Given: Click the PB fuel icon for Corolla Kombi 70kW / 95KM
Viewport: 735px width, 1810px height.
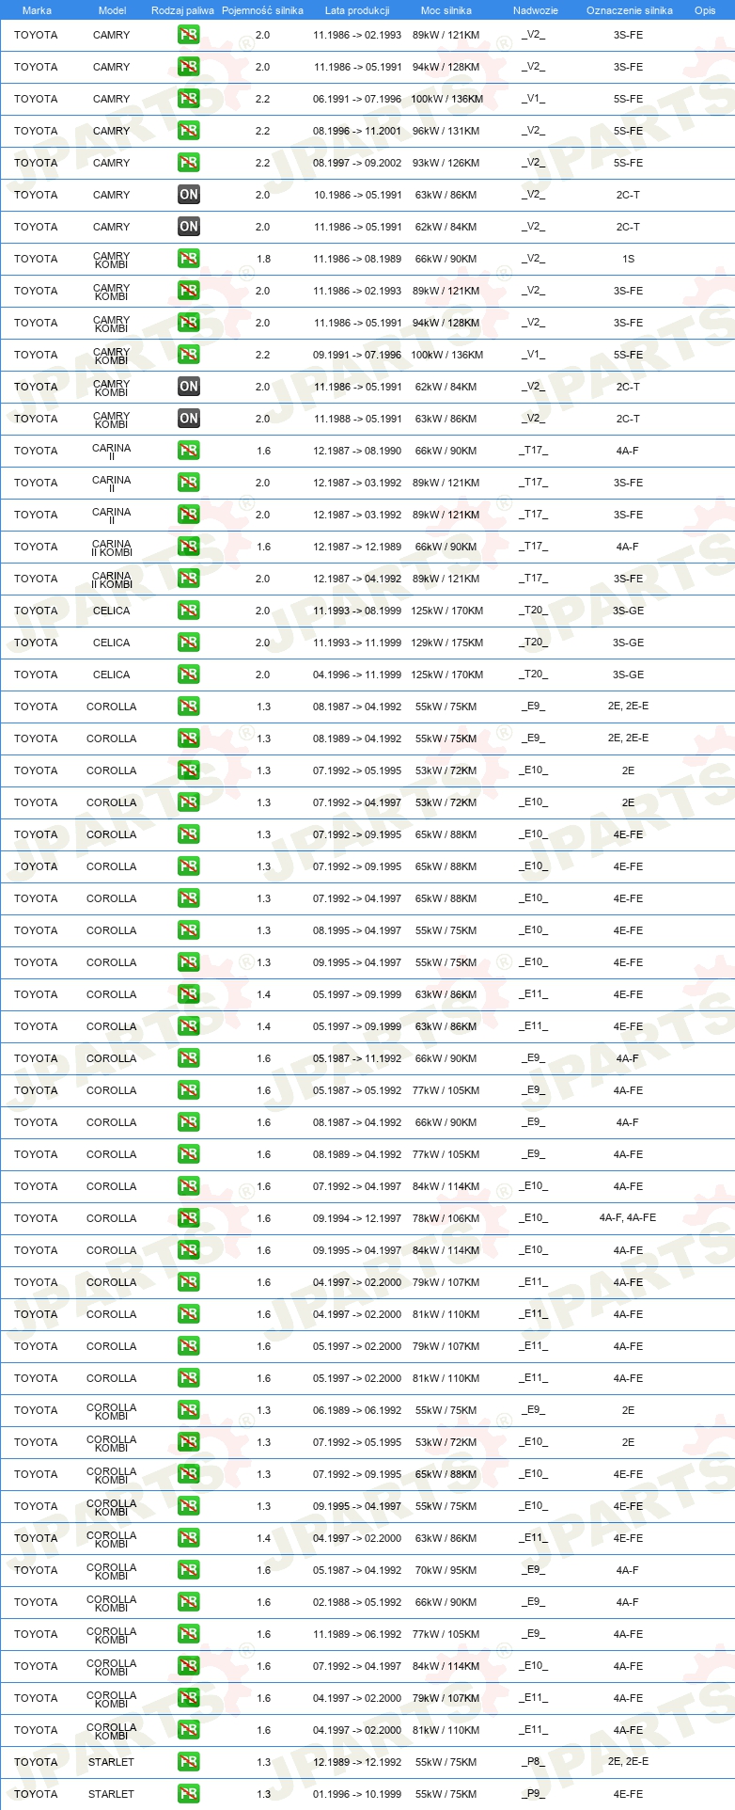Looking at the screenshot, I should point(189,1570).
